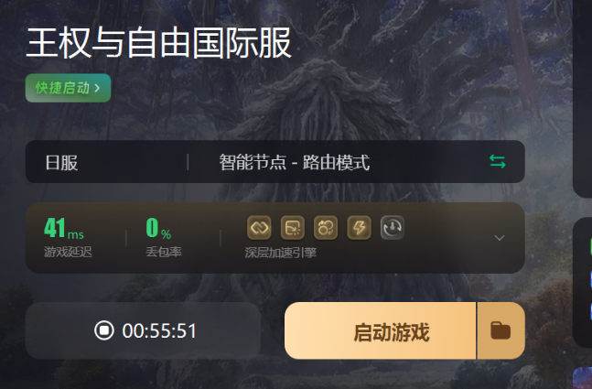Click the 游戏延迟 label text
The image size is (592, 389).
(68, 252)
